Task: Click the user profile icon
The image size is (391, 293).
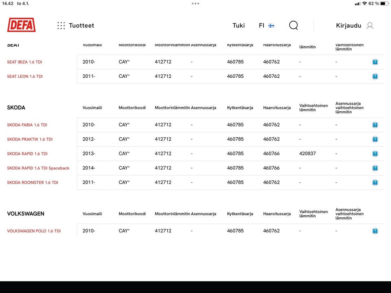Action: click(370, 25)
